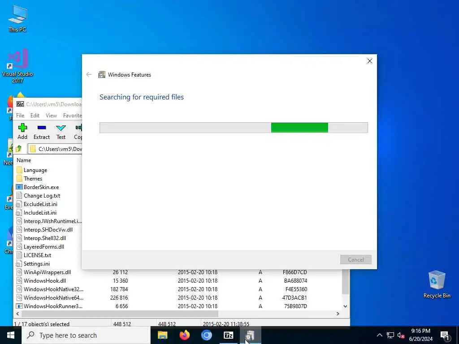Click the 7-Zip address path field
The height and width of the screenshot is (344, 459).
pyautogui.click(x=56, y=149)
